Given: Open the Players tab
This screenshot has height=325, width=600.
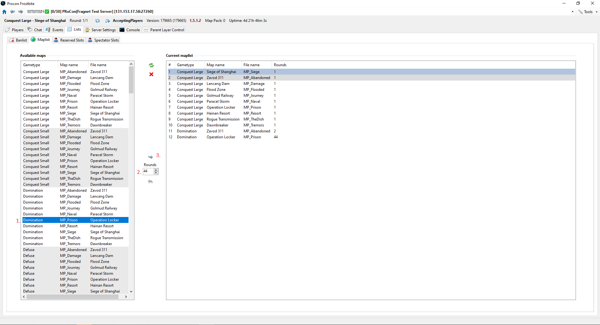Looking at the screenshot, I should tap(14, 30).
